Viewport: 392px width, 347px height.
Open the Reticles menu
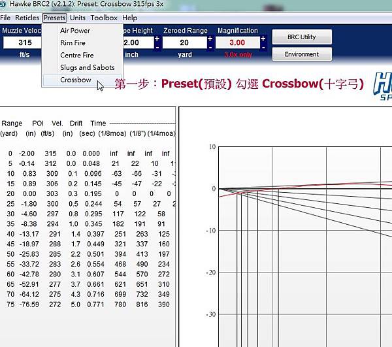[27, 18]
